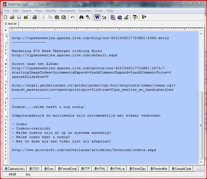Open Find with the binoculars icon
The height and width of the screenshot is (179, 207).
(81, 17)
